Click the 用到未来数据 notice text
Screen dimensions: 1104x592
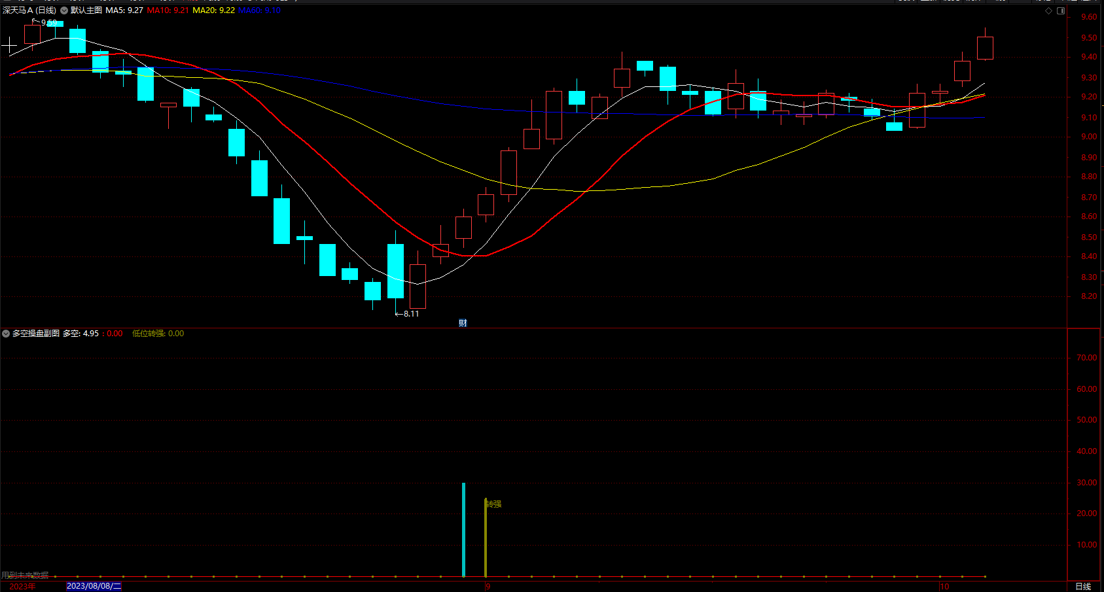point(25,576)
